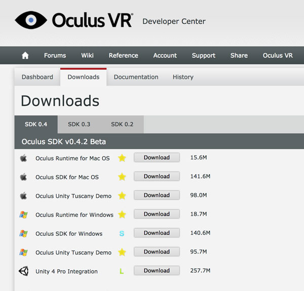Click the Oculus VR eye logo

(x=31, y=20)
